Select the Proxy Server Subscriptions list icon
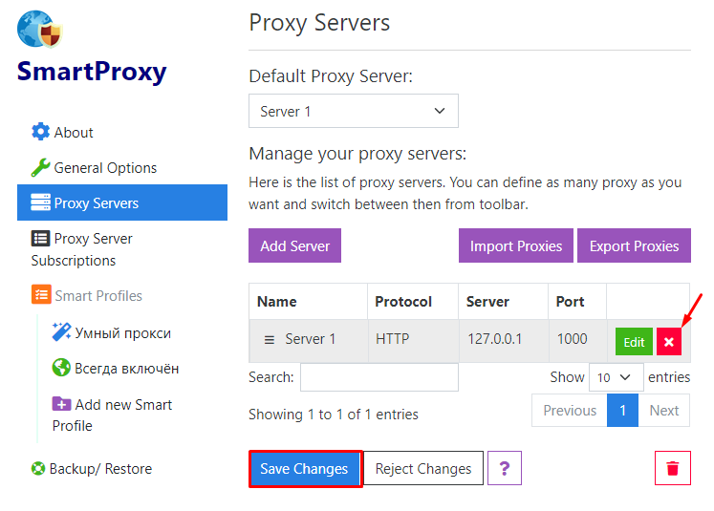This screenshot has width=714, height=511. pos(40,239)
